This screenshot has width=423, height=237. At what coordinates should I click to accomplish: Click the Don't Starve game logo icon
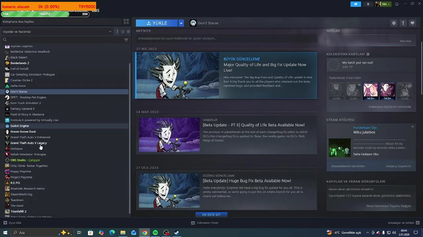pyautogui.click(x=193, y=23)
